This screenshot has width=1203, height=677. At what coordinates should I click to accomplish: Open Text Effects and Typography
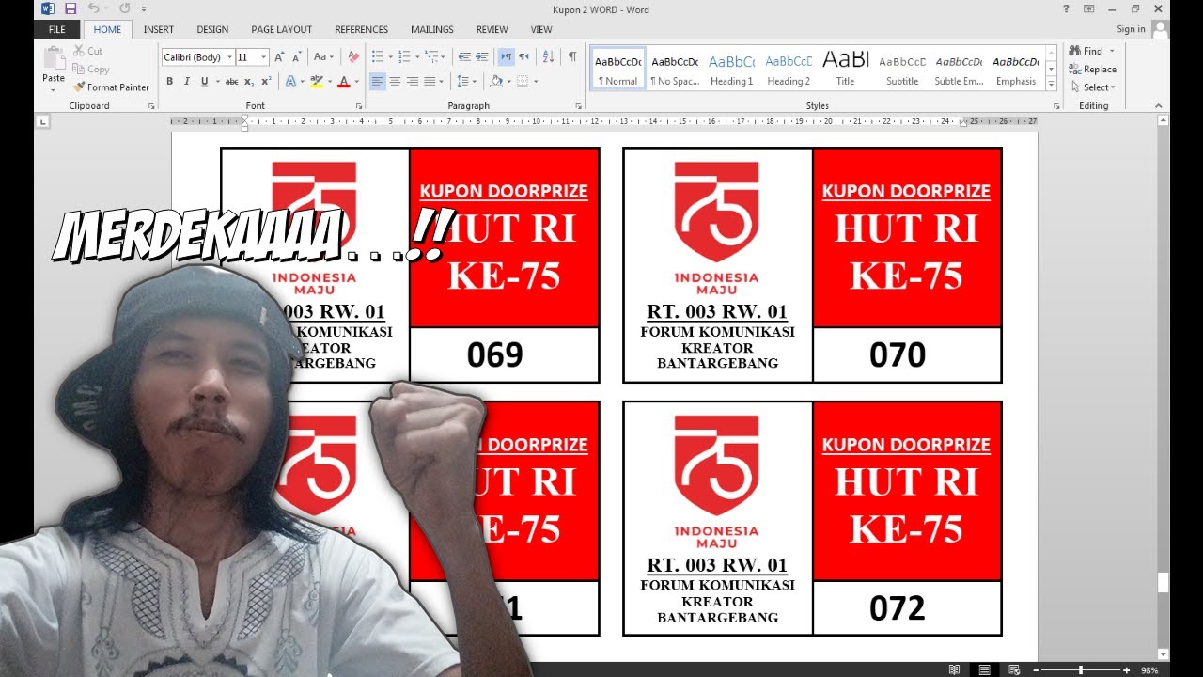point(290,82)
